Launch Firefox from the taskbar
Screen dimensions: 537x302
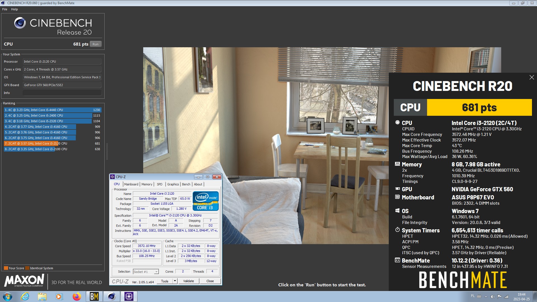pyautogui.click(x=77, y=296)
